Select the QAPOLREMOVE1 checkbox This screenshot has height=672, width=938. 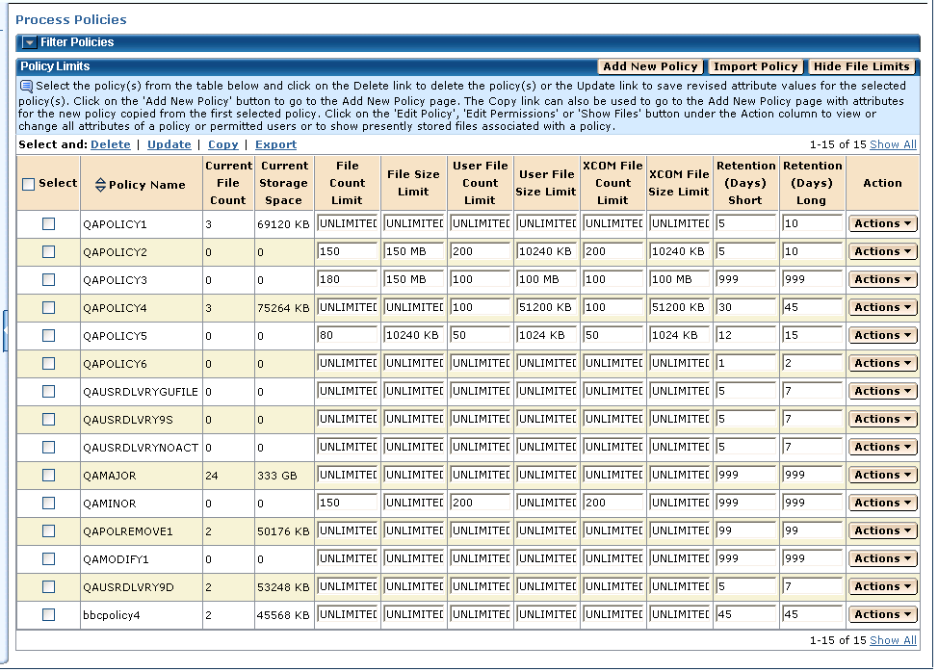point(48,530)
